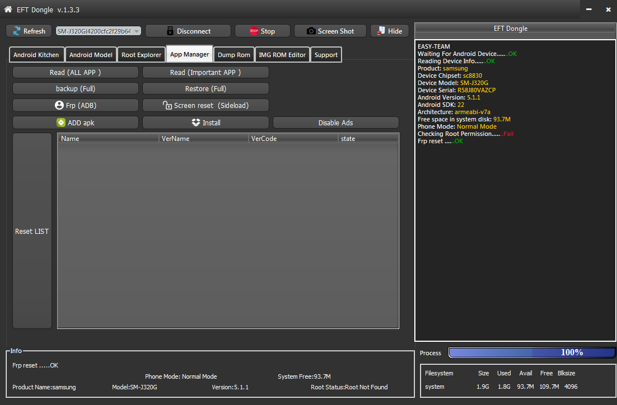Viewport: 617px width, 405px height.
Task: Sort by Name column header
Action: (x=108, y=138)
